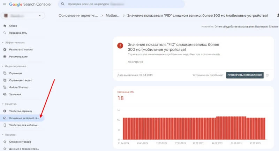Click the search magnifier icon in the top bar
The width and height of the screenshot is (279, 151).
(63, 4)
